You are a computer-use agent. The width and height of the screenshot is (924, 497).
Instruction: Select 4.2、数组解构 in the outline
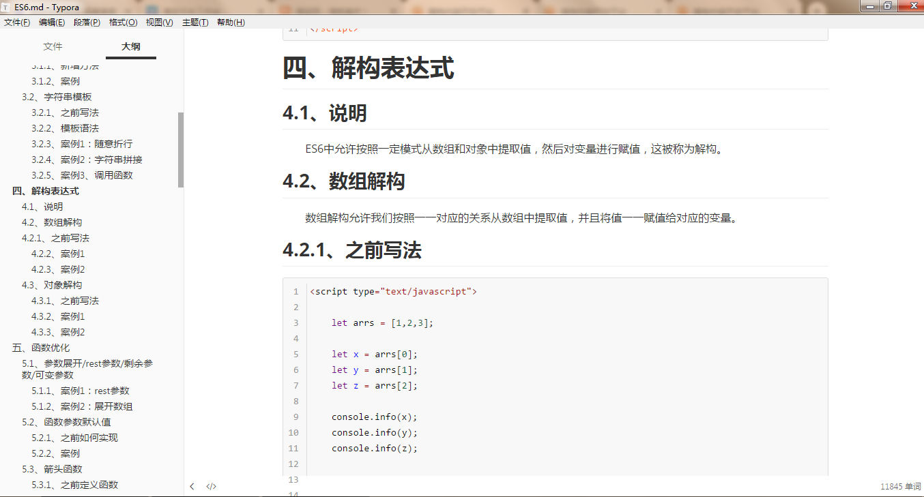click(52, 222)
